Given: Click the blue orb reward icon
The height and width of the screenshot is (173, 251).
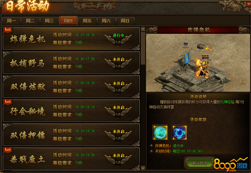Looking at the screenshot, I should 179,132.
